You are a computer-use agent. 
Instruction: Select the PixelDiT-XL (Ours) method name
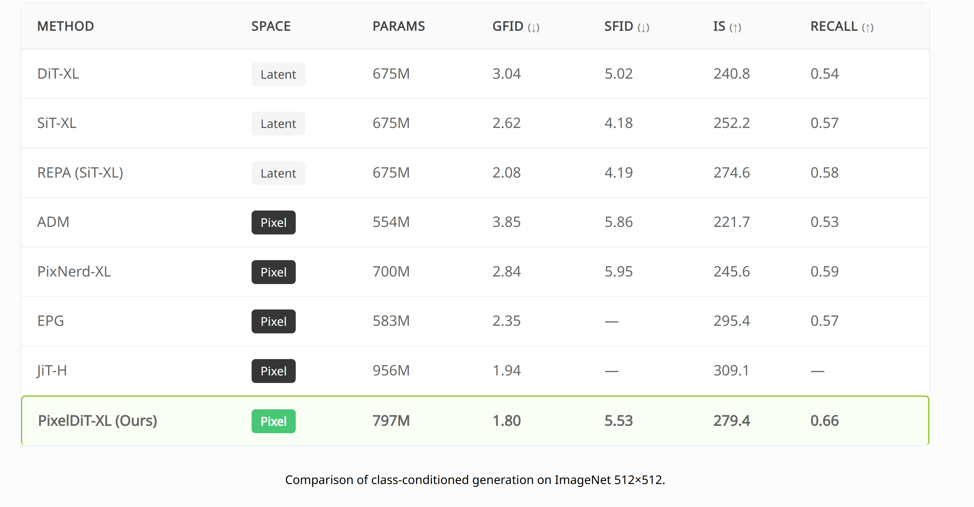(98, 421)
